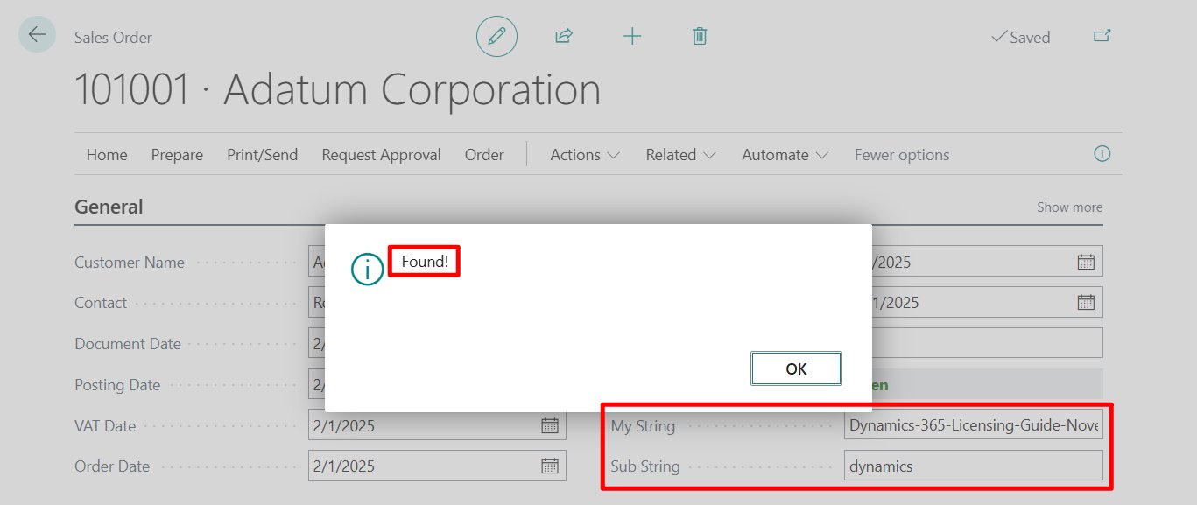1197x505 pixels.
Task: Open the calendar icon beside the 1/2025 date field
Action: pos(1086,303)
